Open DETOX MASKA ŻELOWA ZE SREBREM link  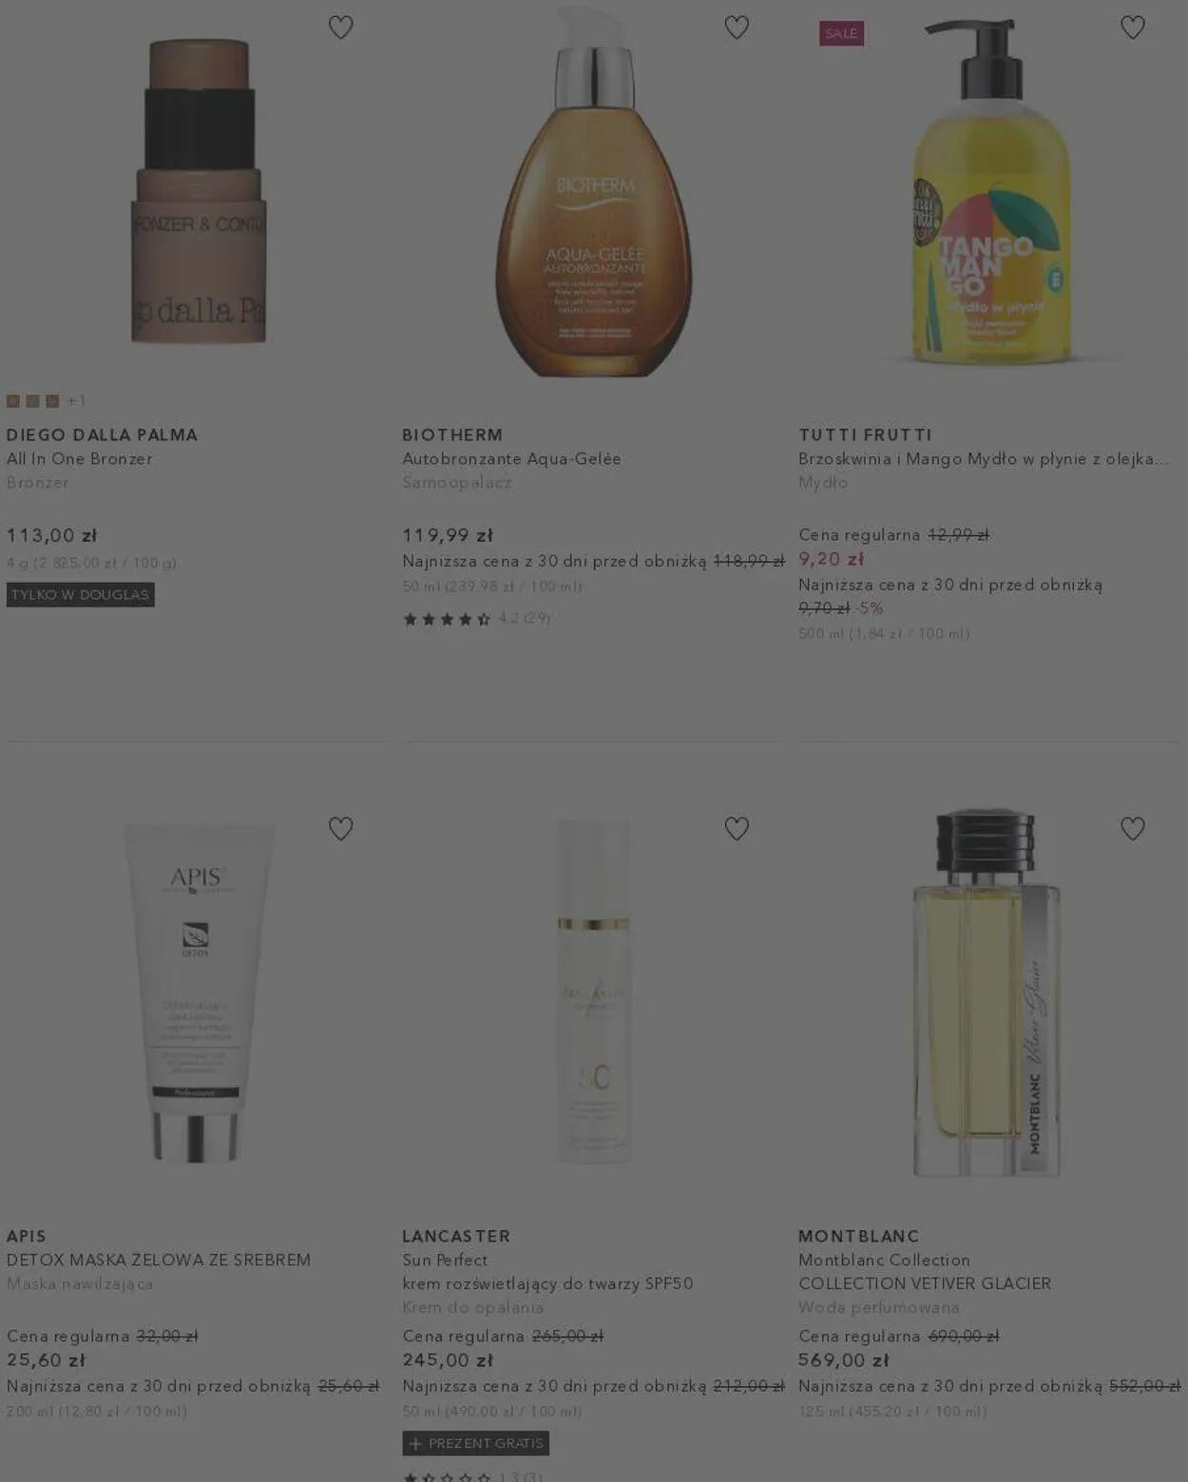pyautogui.click(x=159, y=1261)
